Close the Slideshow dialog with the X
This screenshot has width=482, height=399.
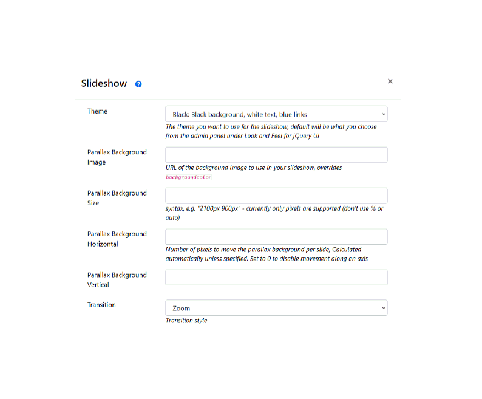[390, 81]
